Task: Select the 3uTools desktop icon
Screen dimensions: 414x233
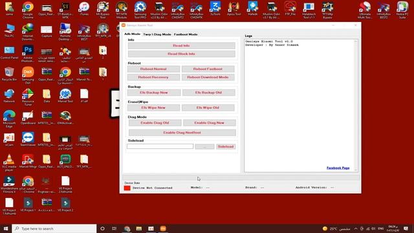Action: pos(215,8)
